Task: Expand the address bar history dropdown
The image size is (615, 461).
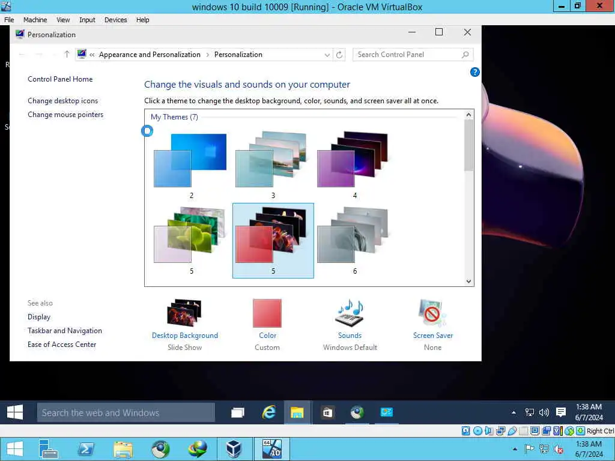Action: click(327, 55)
